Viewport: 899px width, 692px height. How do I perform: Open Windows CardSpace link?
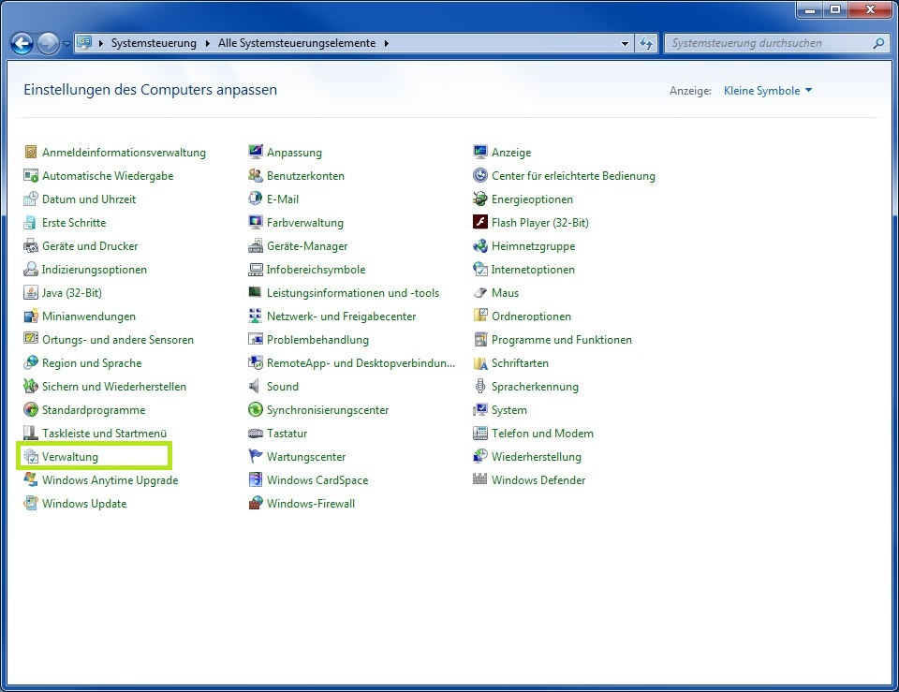click(317, 479)
